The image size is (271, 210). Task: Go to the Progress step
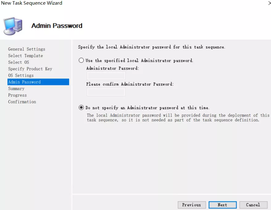tap(17, 95)
